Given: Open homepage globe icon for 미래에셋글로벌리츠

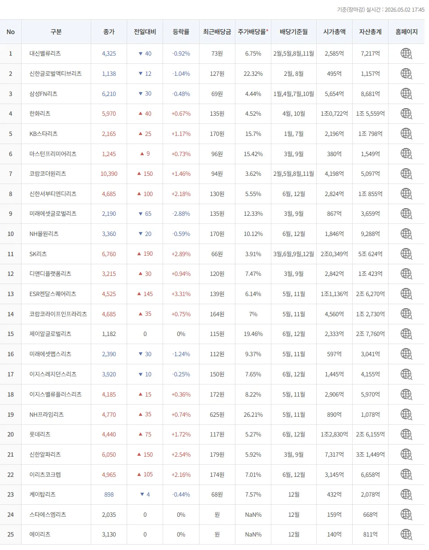Looking at the screenshot, I should coord(406,214).
